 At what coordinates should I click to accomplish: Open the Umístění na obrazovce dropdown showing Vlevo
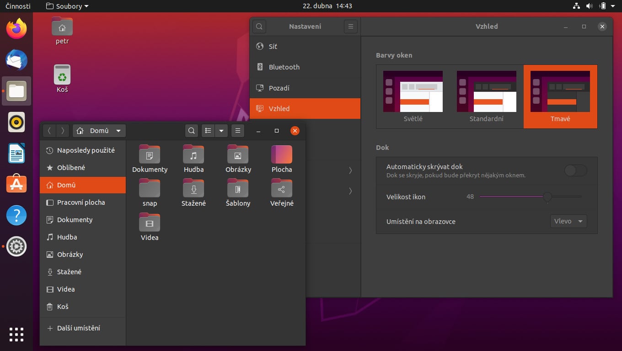568,221
